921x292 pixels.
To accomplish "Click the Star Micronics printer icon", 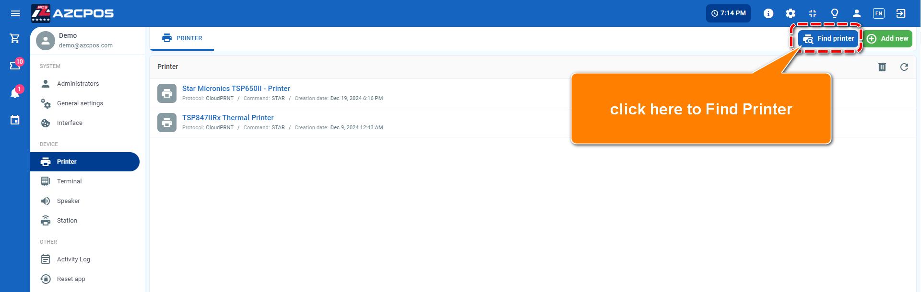I will point(167,93).
